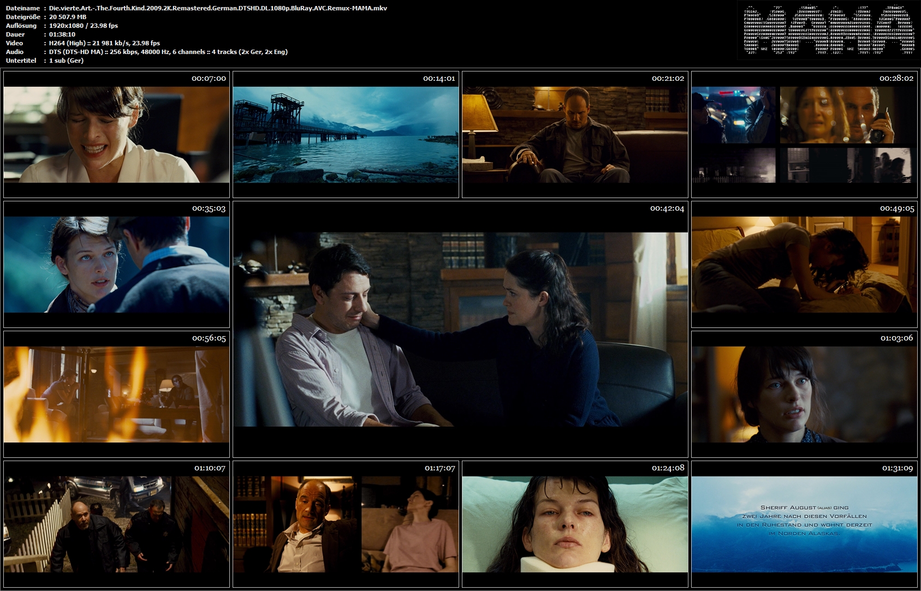Select thumbnail of man sitting beside lamp
The width and height of the screenshot is (921, 591).
click(575, 134)
